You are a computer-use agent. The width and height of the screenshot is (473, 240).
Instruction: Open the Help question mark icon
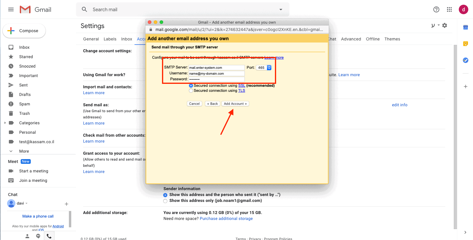tap(436, 9)
